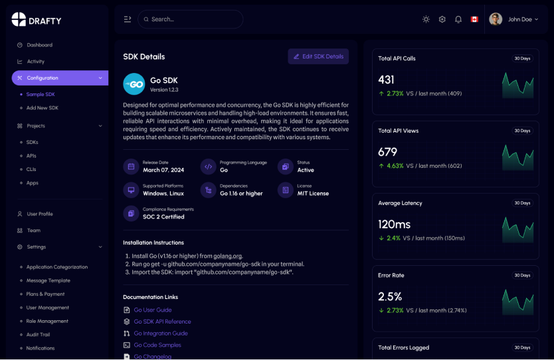Click the MIT License icon

(x=285, y=190)
